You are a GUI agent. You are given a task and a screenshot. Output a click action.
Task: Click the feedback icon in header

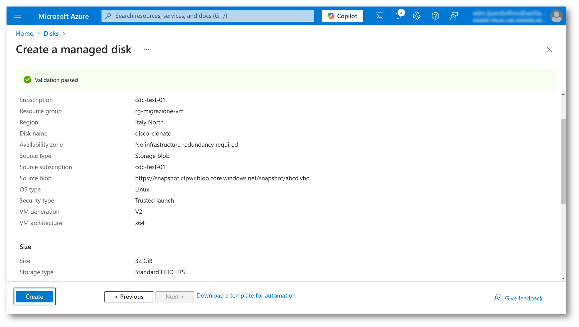[x=454, y=16]
